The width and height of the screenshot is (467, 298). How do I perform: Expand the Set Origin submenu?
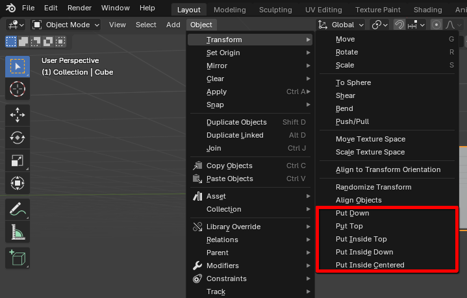250,53
